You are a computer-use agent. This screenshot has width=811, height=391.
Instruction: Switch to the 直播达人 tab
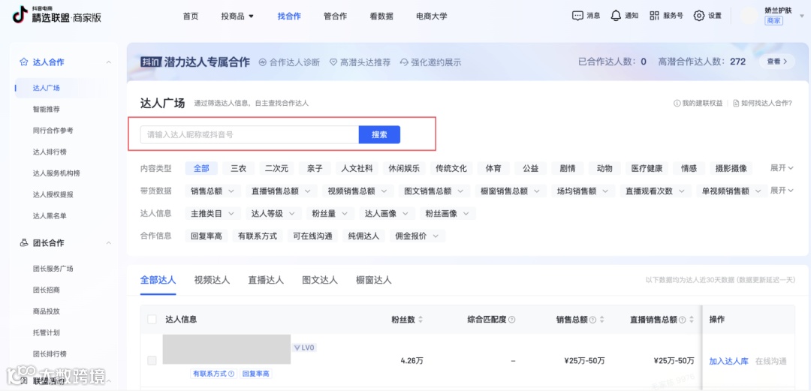(266, 281)
